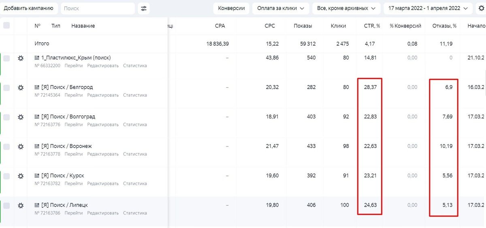
Task: Click Статистика under Поиск / Волгоград
Action: (135, 125)
